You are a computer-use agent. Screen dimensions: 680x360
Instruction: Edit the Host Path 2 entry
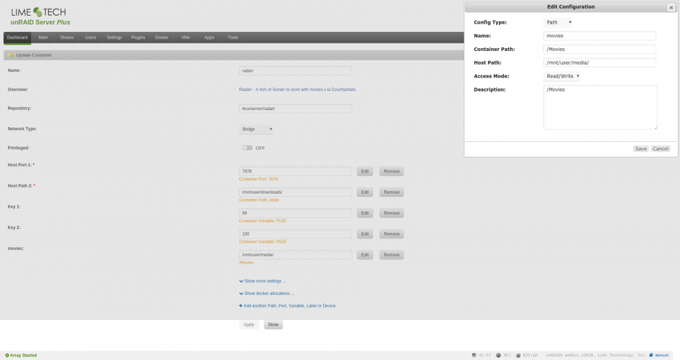364,192
